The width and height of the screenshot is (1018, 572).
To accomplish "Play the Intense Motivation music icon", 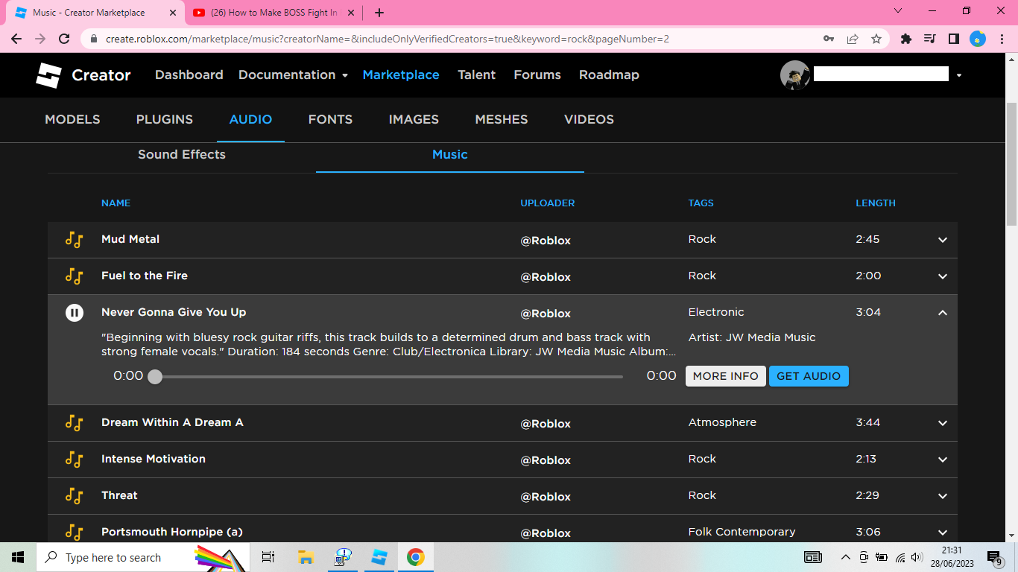I will tap(74, 460).
